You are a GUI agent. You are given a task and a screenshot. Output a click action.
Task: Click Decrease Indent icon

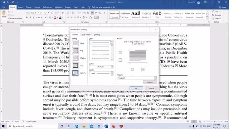[84, 13]
